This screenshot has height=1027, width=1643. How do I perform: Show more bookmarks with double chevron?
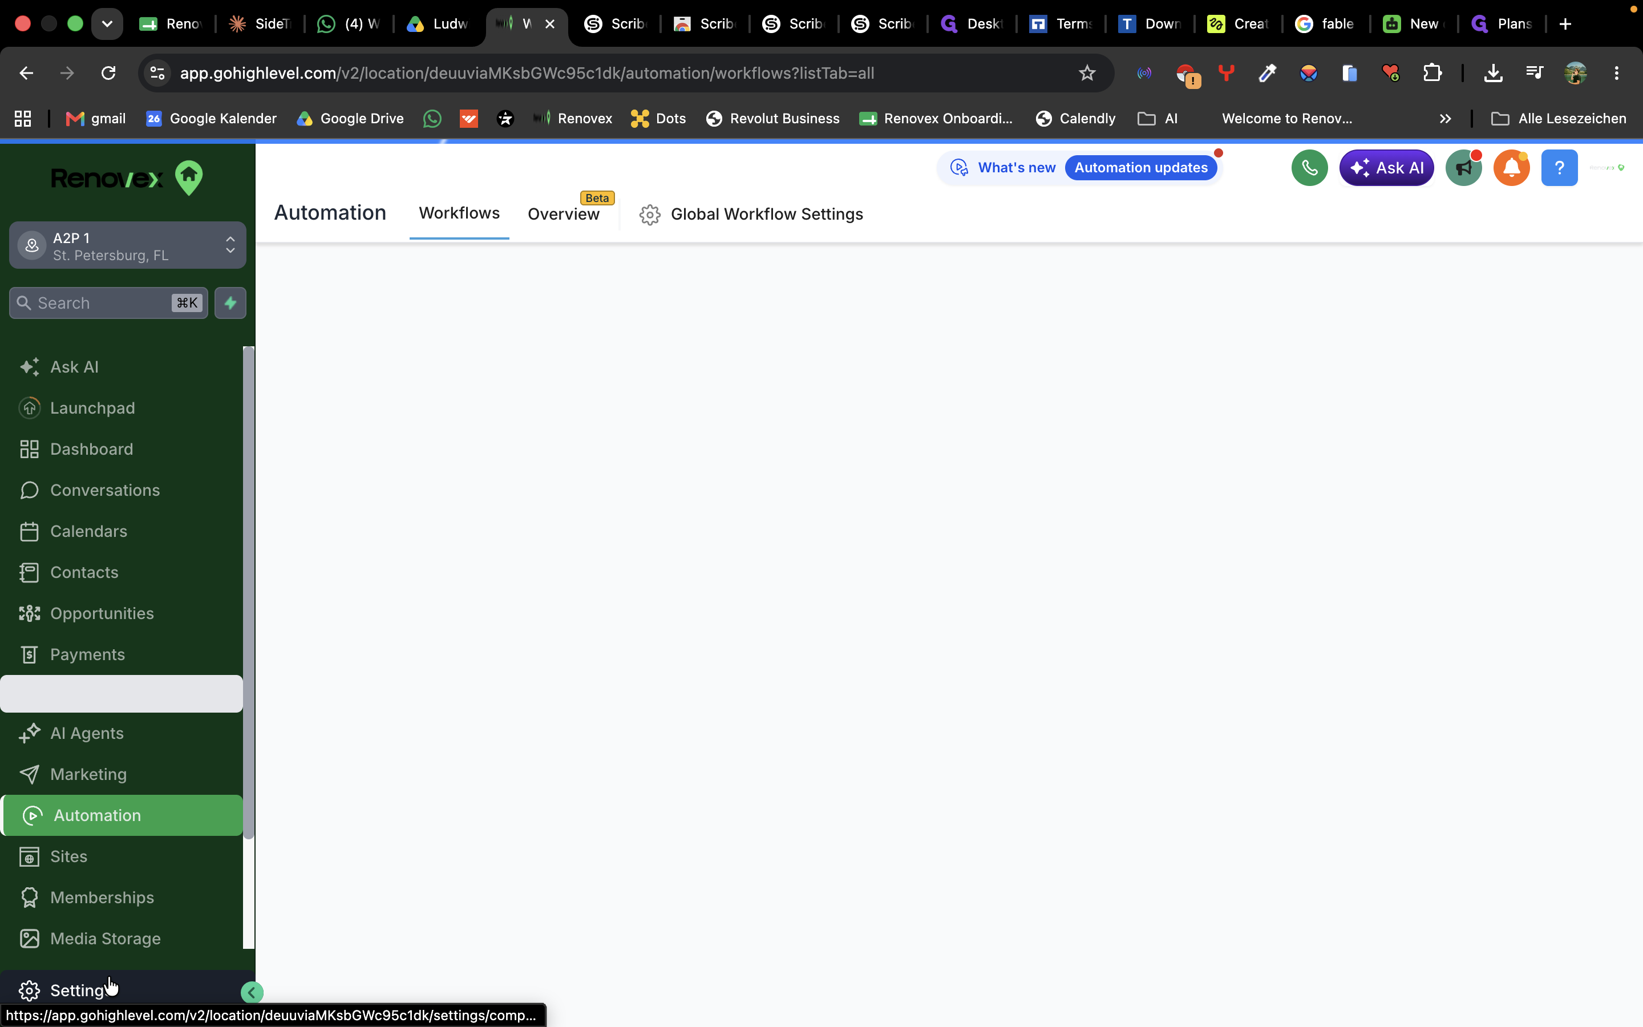[1444, 118]
